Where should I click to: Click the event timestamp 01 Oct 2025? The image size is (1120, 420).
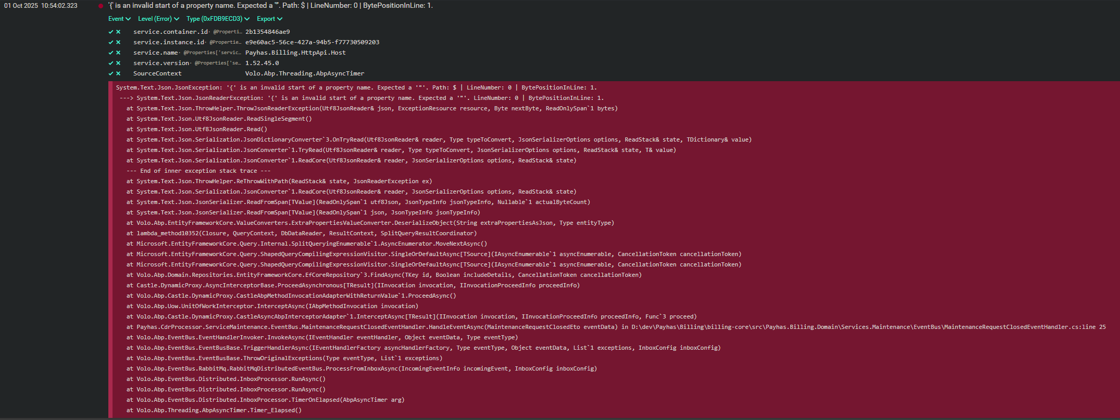(x=41, y=6)
